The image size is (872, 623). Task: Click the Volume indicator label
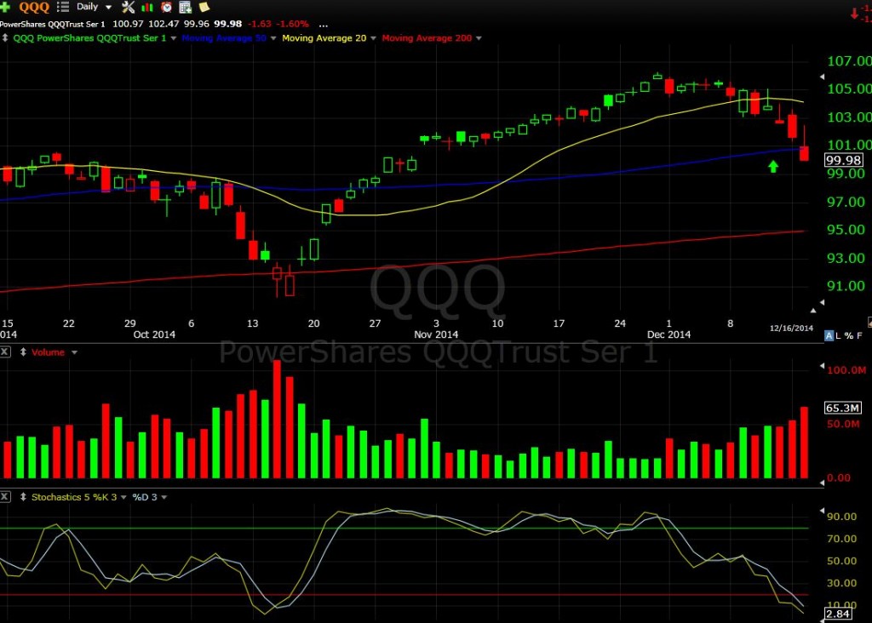tap(48, 352)
